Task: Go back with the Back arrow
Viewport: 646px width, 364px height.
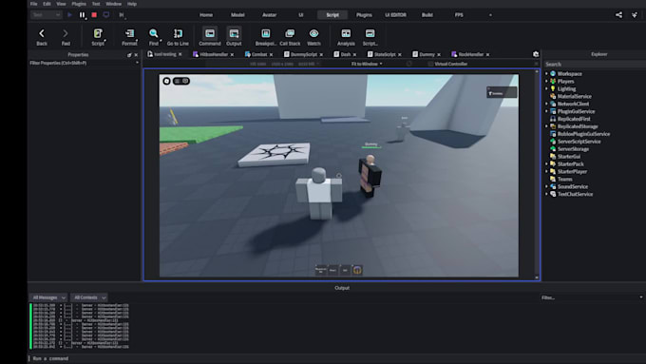Action: (x=42, y=37)
